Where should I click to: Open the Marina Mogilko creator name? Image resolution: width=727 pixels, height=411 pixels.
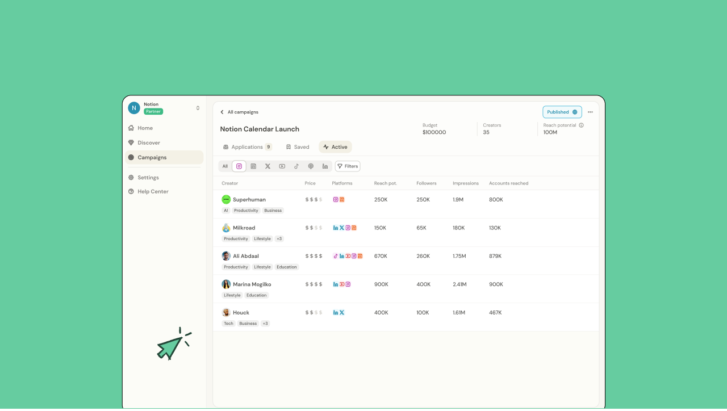click(252, 284)
